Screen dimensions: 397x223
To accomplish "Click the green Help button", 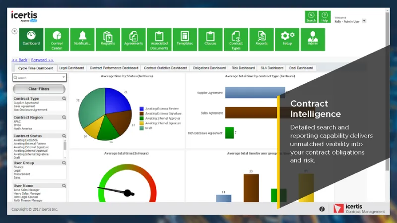I will [x=325, y=17].
